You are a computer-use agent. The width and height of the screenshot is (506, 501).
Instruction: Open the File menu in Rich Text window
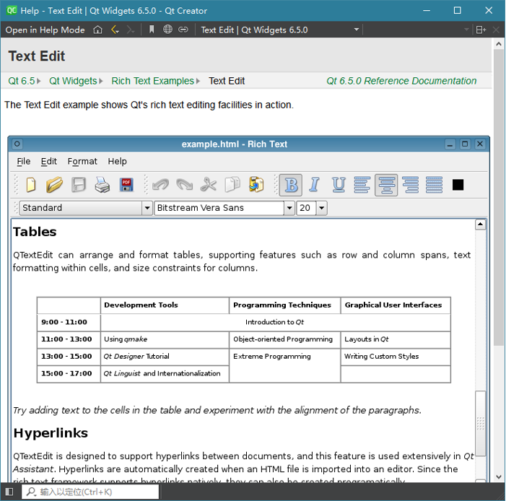pyautogui.click(x=24, y=161)
